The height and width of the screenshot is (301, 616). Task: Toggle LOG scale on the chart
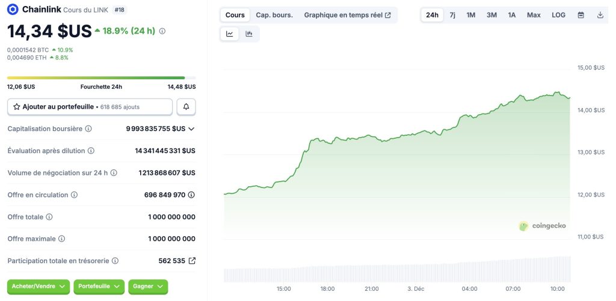[558, 15]
